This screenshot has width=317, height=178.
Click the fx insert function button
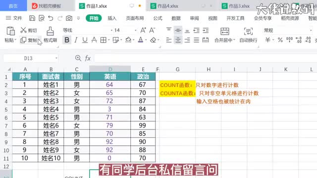(x=88, y=58)
